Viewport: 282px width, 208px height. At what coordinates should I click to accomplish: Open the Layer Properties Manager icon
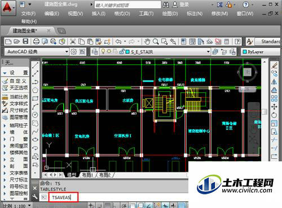tap(95, 52)
